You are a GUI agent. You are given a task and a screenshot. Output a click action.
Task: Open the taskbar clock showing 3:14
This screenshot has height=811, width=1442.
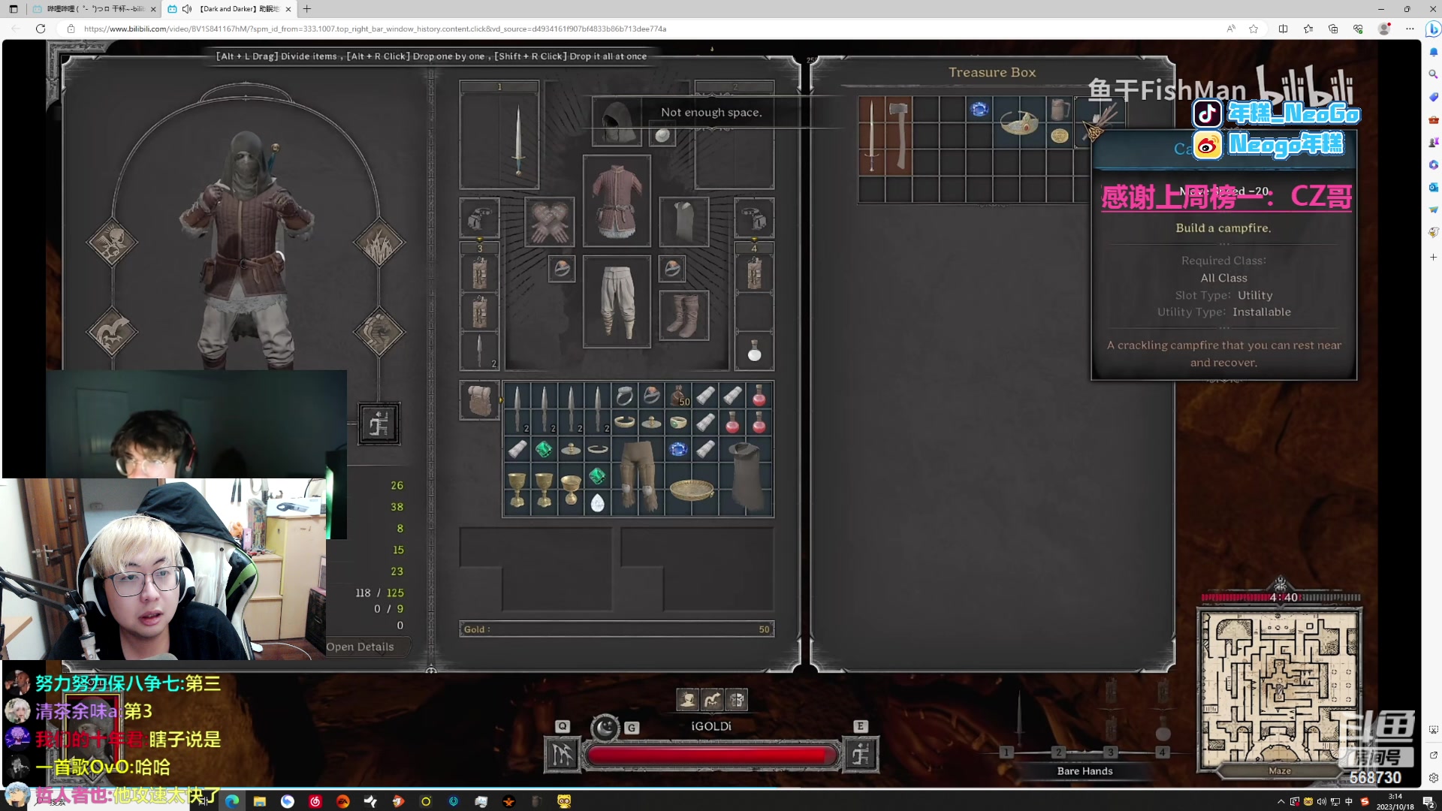[1395, 801]
